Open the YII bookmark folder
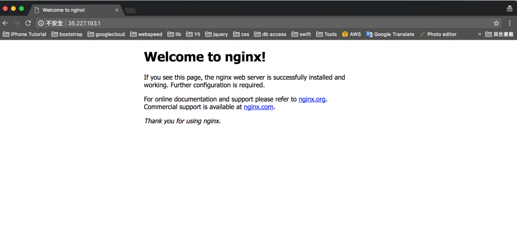The width and height of the screenshot is (517, 230). click(193, 34)
